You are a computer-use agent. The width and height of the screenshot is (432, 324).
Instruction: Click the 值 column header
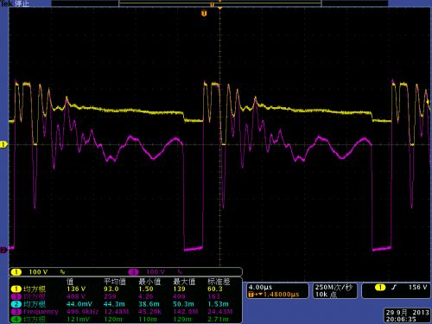click(70, 282)
